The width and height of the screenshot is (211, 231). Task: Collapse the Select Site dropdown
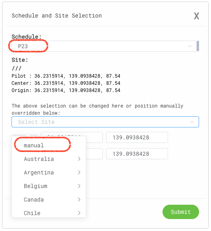(105, 122)
